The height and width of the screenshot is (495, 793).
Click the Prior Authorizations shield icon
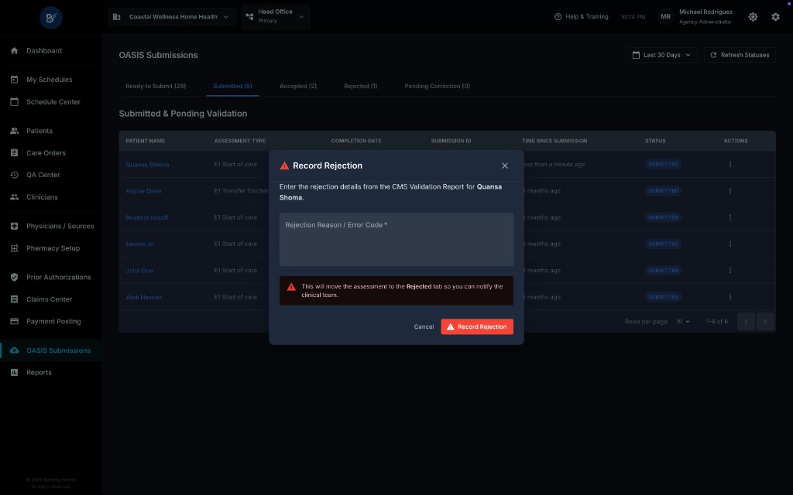pos(14,277)
